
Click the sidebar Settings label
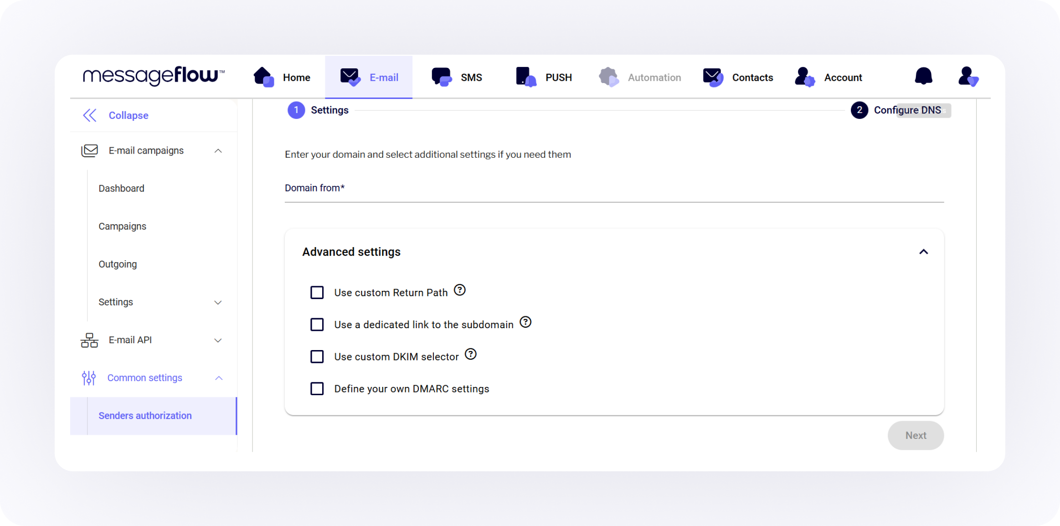(x=116, y=302)
